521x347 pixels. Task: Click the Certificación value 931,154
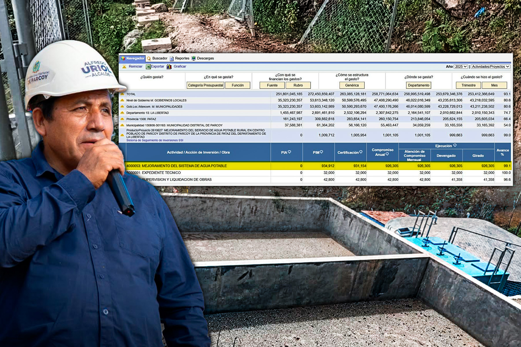tap(360, 166)
